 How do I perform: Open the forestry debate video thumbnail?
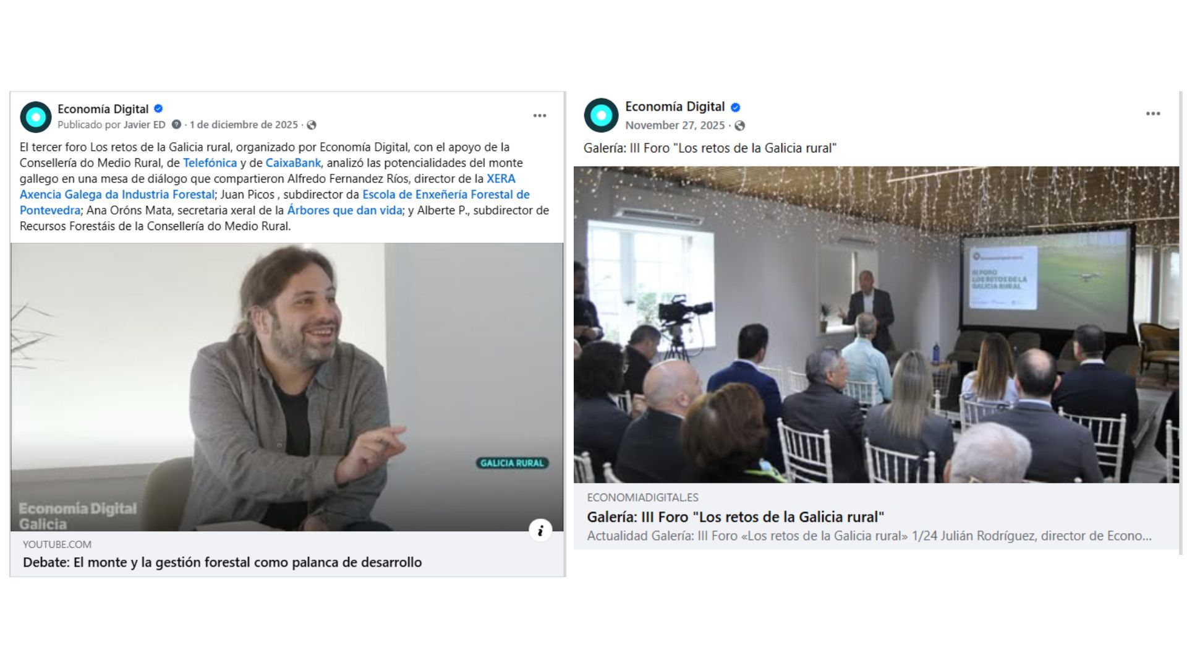pos(287,387)
